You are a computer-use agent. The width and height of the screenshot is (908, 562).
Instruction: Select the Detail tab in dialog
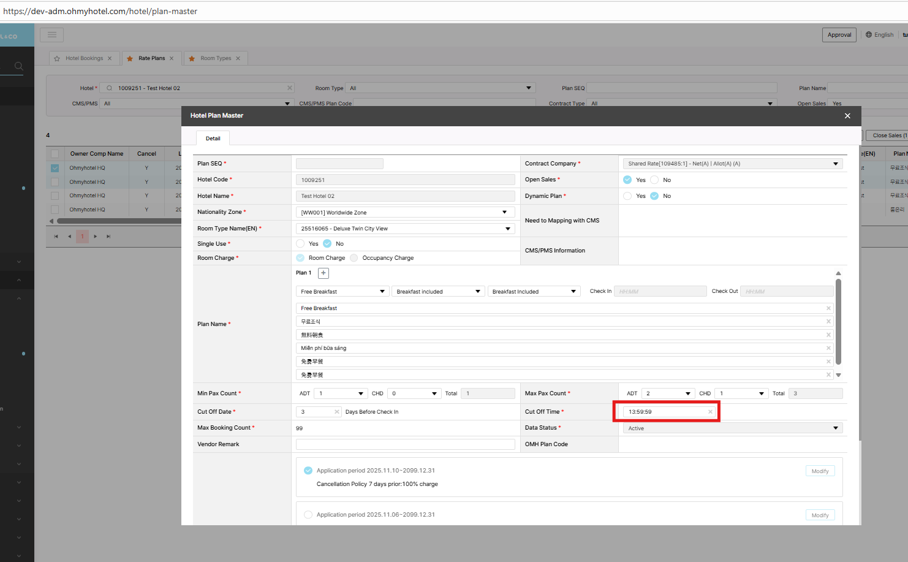213,139
